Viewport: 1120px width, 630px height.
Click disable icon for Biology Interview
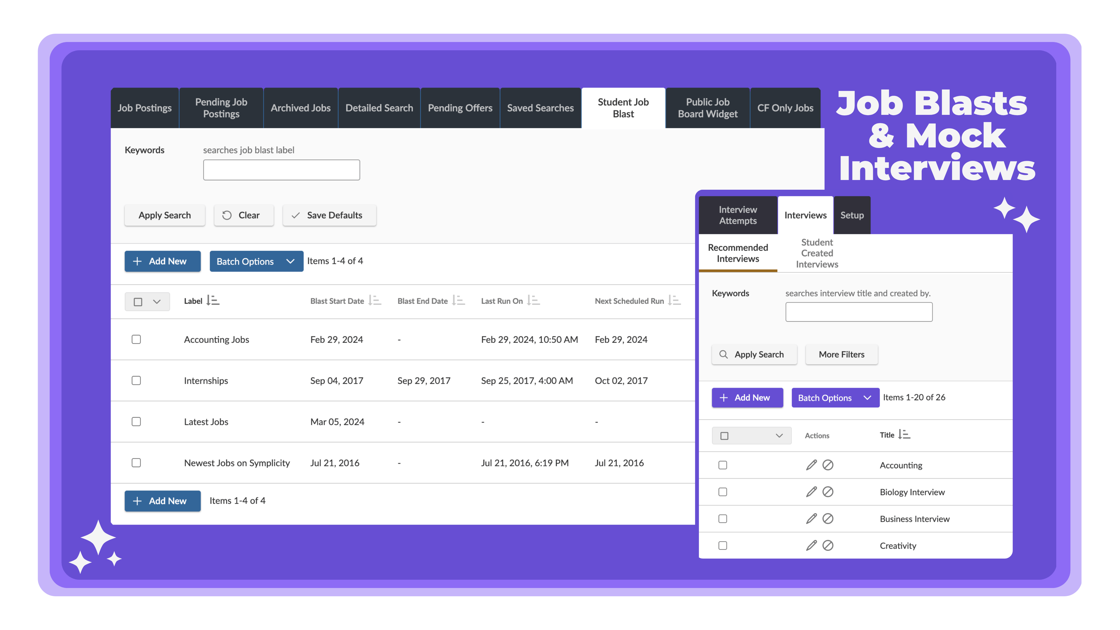click(x=828, y=492)
